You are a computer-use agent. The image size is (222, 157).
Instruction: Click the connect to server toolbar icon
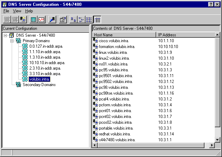pyautogui.click(x=52, y=20)
